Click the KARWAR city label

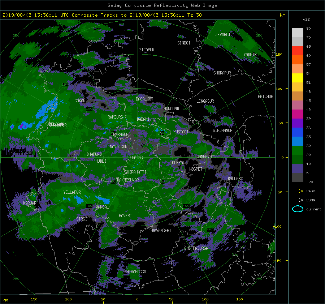(30, 203)
